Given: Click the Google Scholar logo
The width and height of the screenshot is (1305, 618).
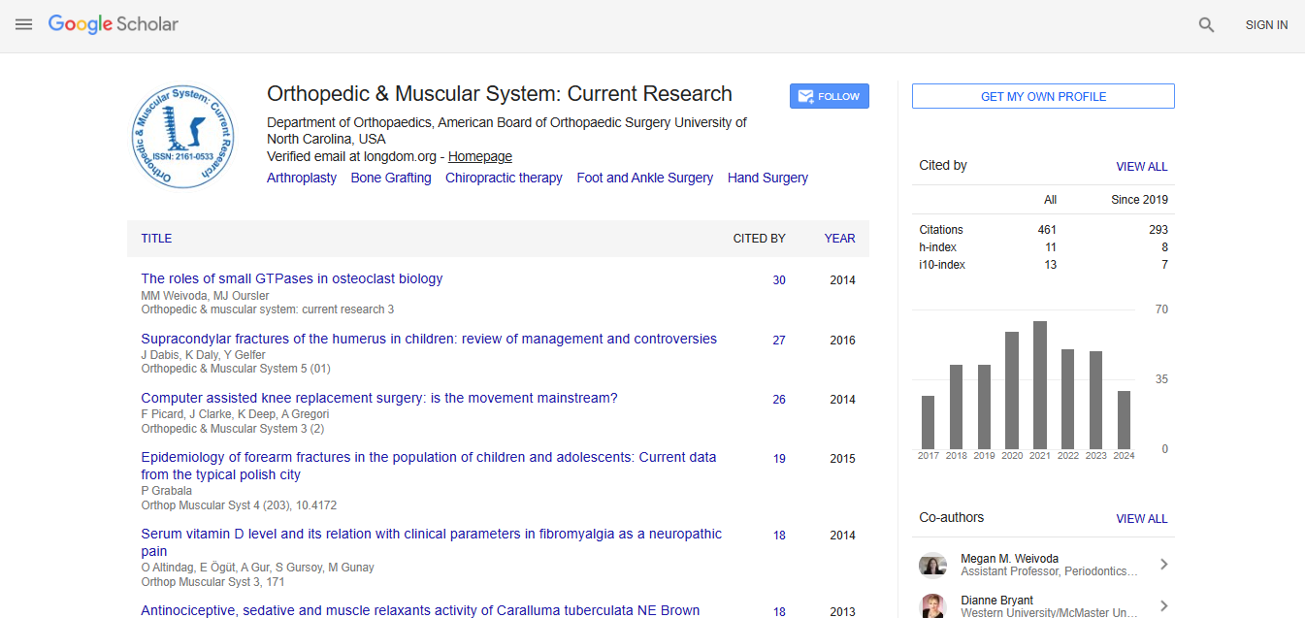Looking at the screenshot, I should coord(114,24).
